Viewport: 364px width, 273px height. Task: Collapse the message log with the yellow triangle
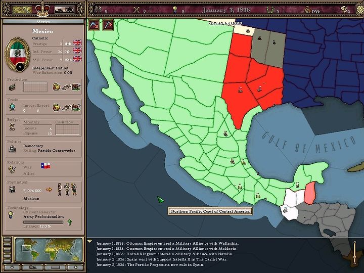tap(89, 242)
